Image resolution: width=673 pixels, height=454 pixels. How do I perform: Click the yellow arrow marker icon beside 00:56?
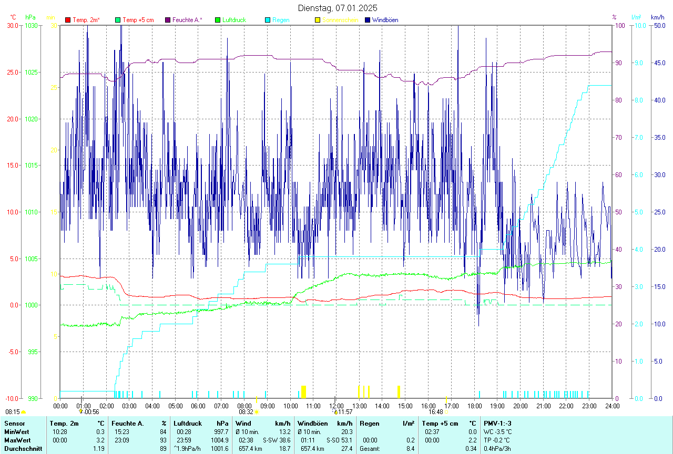pos(81,412)
